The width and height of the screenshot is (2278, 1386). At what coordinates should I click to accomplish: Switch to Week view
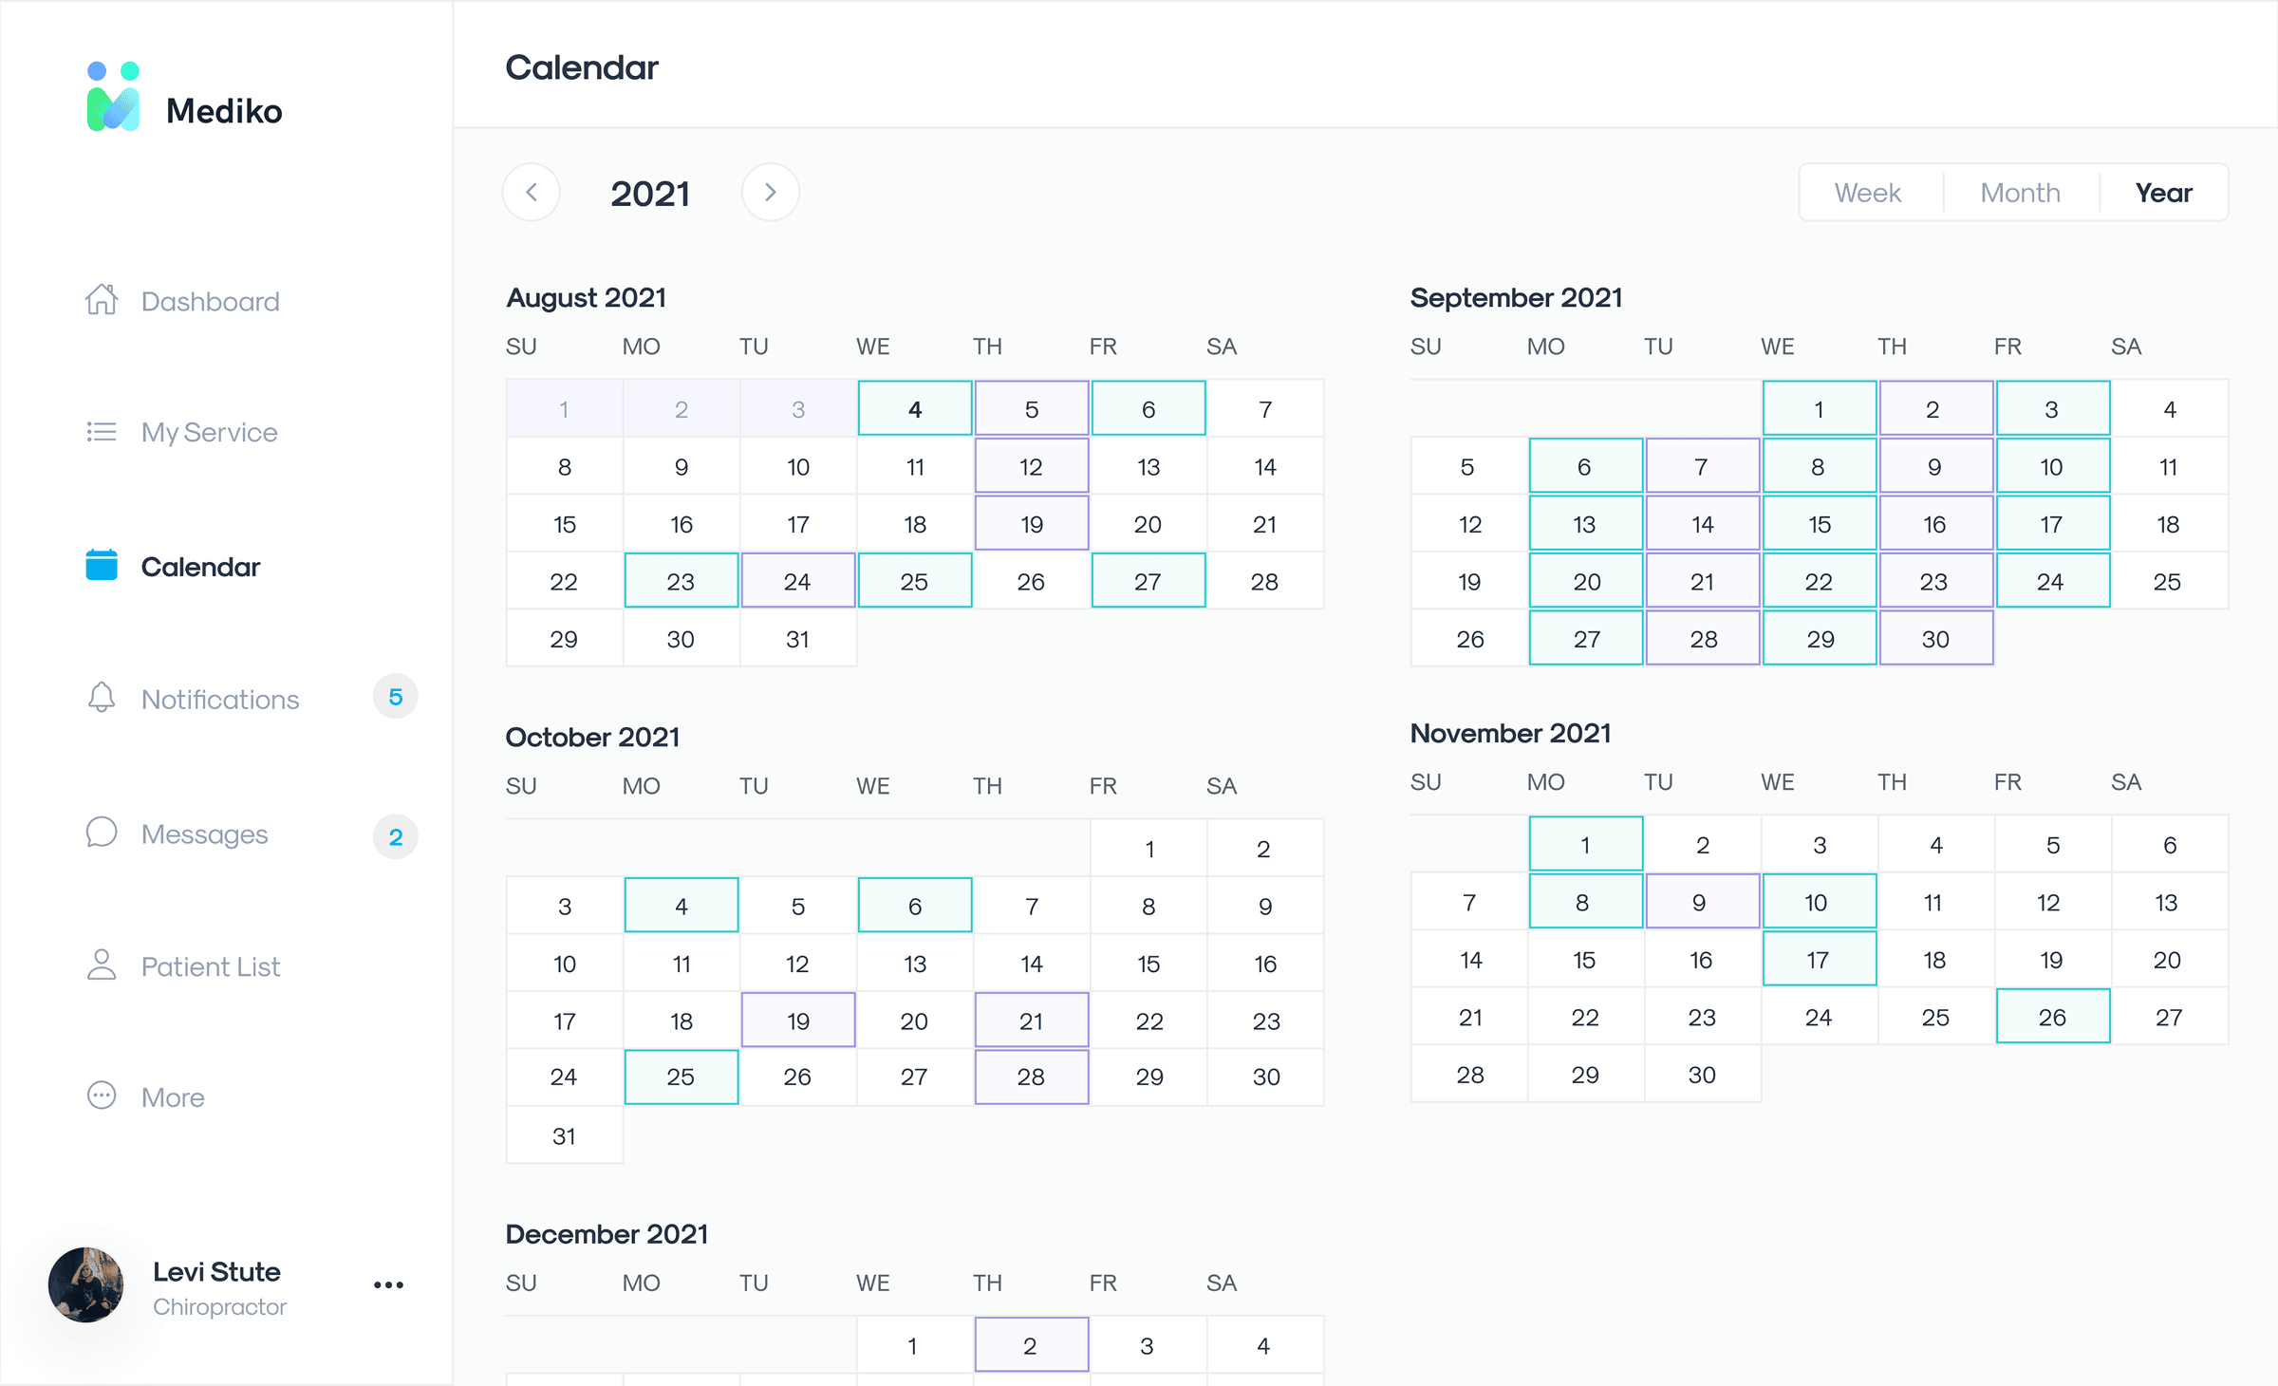pos(1866,192)
